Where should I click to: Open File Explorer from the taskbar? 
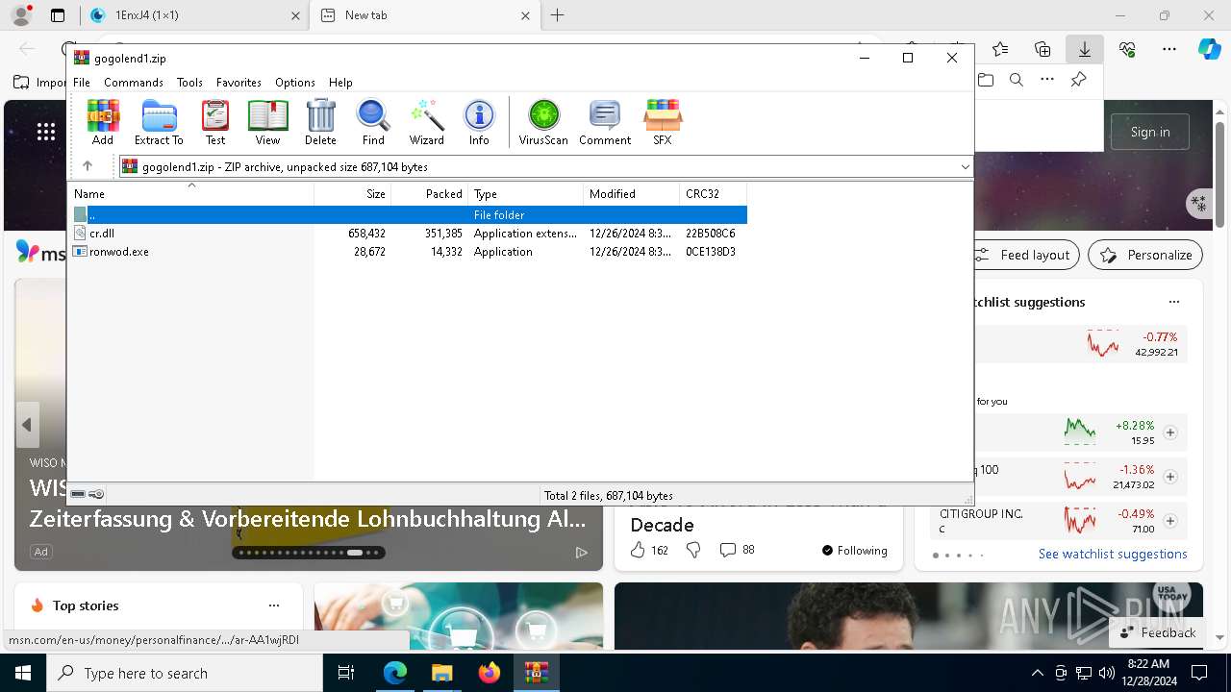click(x=441, y=673)
